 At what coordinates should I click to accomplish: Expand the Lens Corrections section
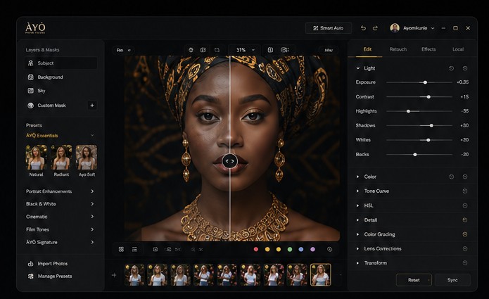click(357, 249)
